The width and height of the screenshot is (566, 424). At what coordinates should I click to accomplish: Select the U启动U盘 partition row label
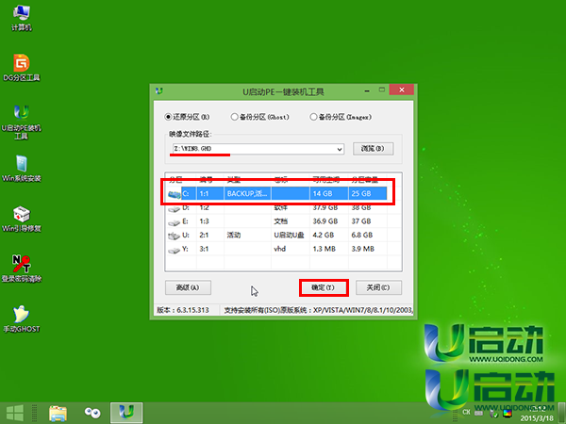(289, 235)
